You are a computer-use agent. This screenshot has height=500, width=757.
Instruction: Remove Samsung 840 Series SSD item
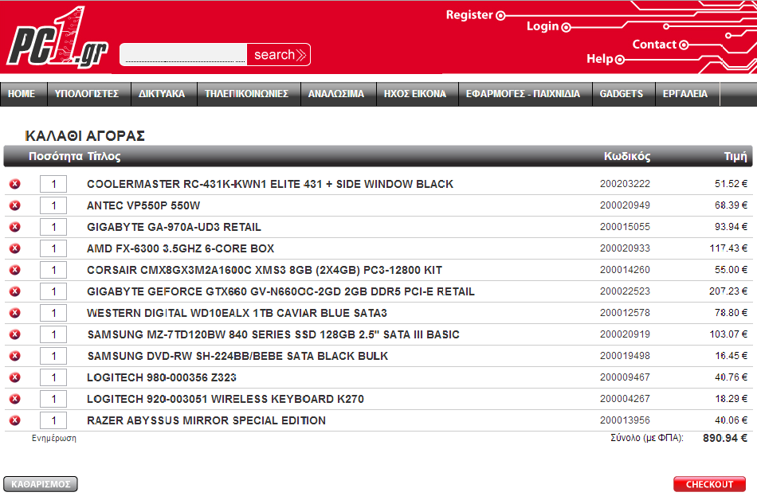click(15, 334)
